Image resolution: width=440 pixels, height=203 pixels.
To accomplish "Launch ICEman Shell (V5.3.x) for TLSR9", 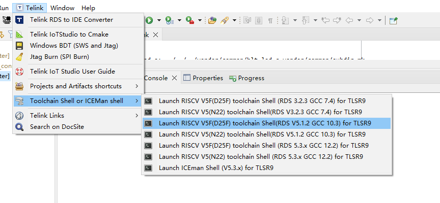I will pos(266,168).
